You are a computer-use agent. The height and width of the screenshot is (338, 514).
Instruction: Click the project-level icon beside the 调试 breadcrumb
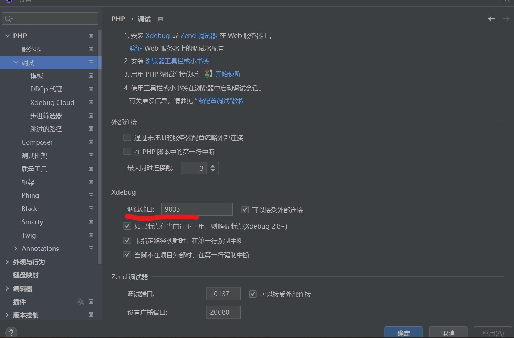(160, 19)
